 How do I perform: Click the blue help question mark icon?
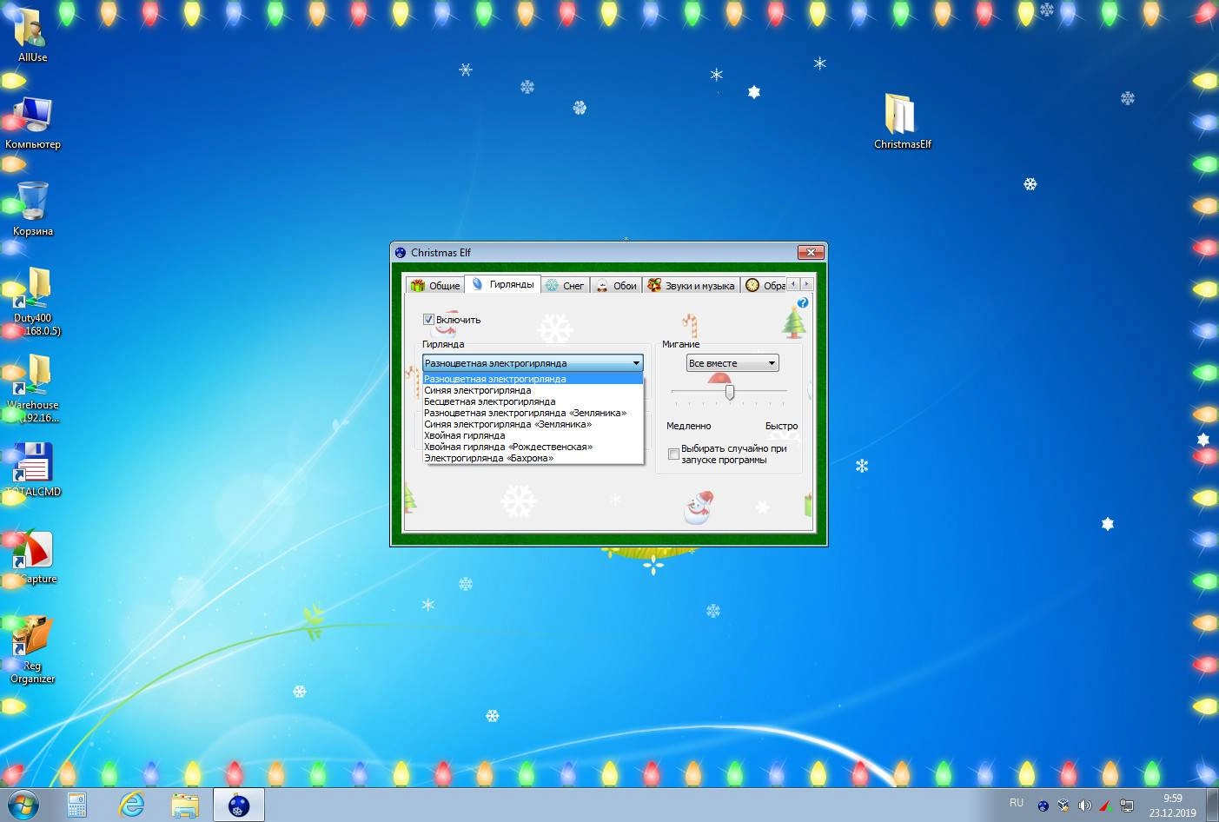(x=803, y=303)
